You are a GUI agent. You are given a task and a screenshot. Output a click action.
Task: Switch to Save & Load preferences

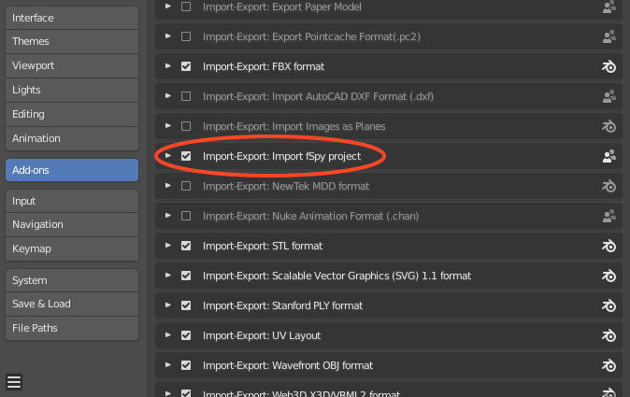[x=72, y=304]
